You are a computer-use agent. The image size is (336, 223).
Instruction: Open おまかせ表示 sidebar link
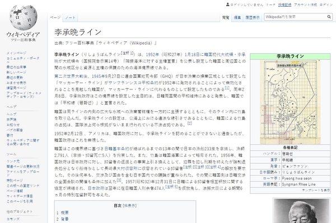[x=16, y=83]
